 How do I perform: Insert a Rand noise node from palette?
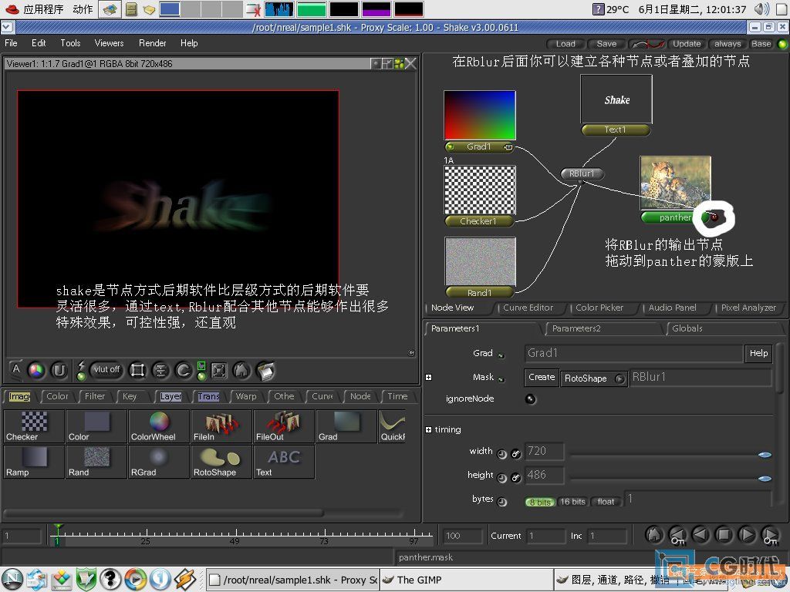pos(96,462)
